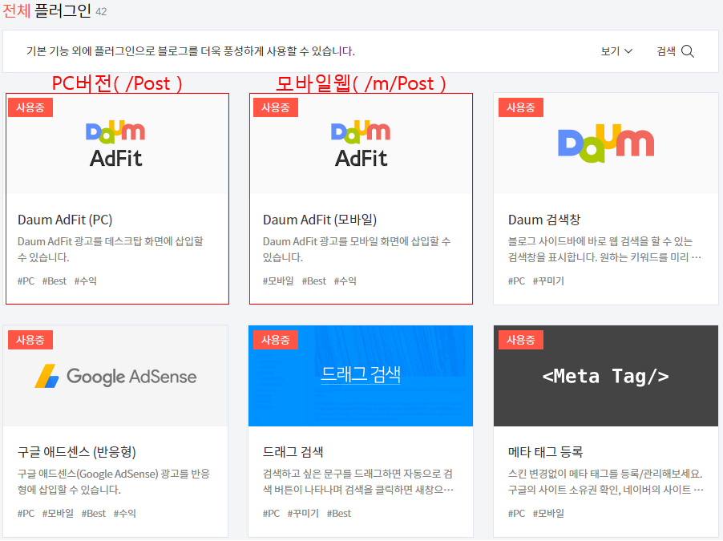Click the 드래그 검색 plugin title
Screen dimensions: 723x541
293,452
